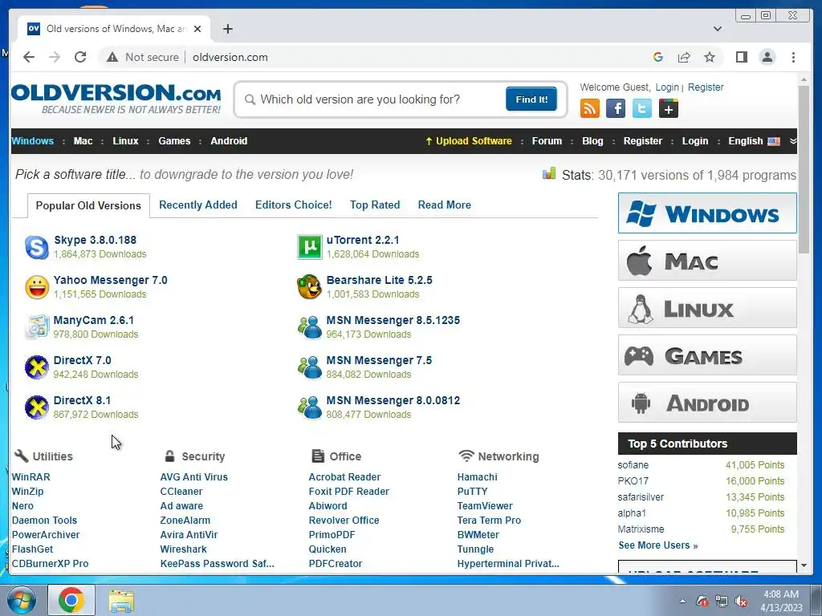Click the volume muted tray icon
Image resolution: width=822 pixels, height=616 pixels.
tap(741, 602)
